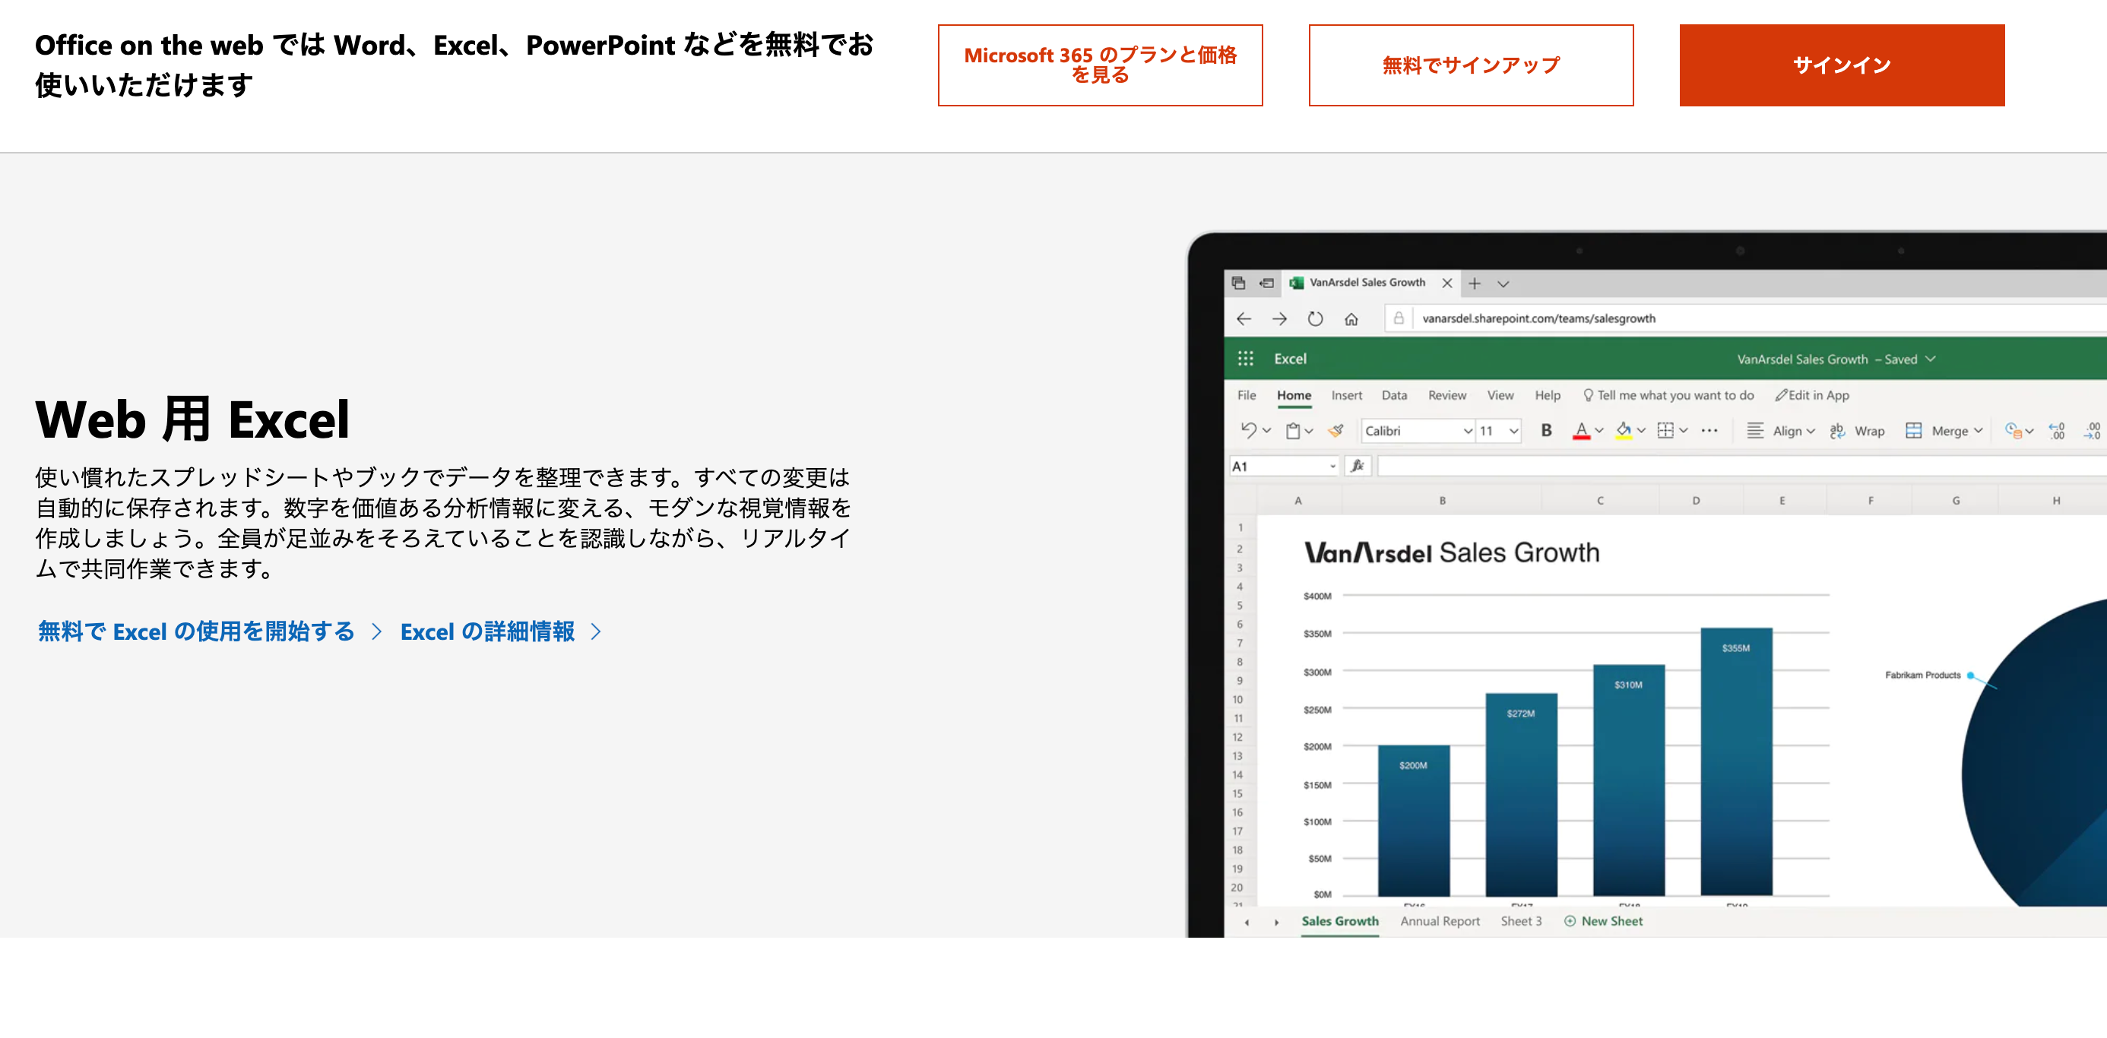
Task: Click the $355M chart bar
Action: [x=1735, y=761]
